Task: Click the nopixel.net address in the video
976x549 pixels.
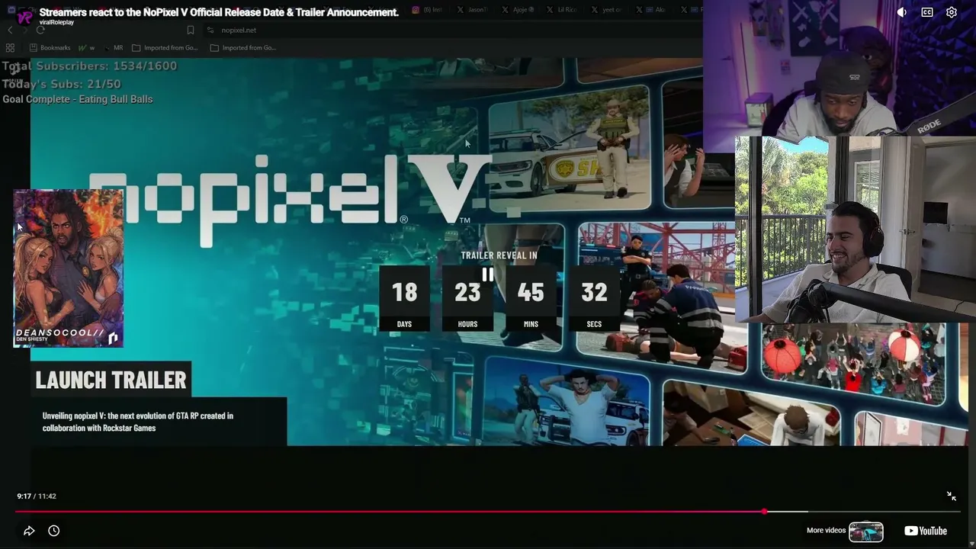Action: pyautogui.click(x=239, y=30)
